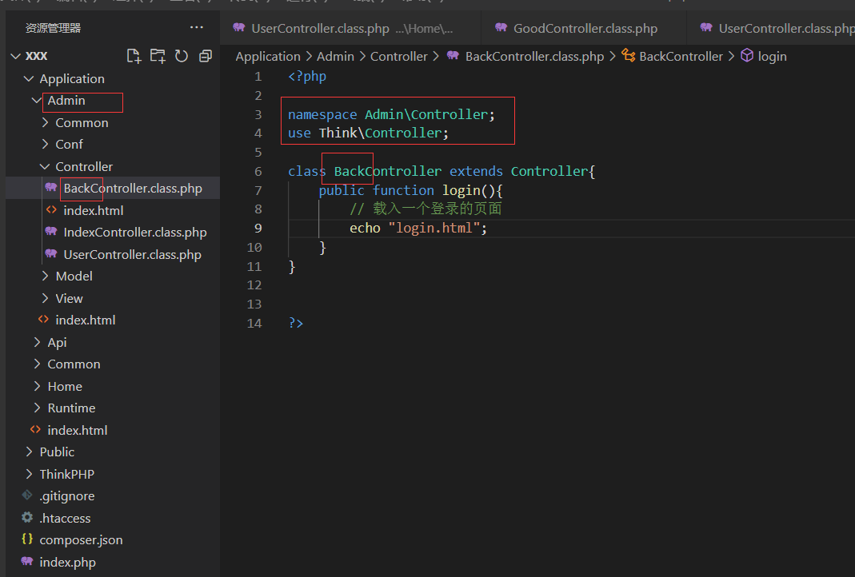The width and height of the screenshot is (855, 577).
Task: Place cursor on "login.html" string in code
Action: 433,228
